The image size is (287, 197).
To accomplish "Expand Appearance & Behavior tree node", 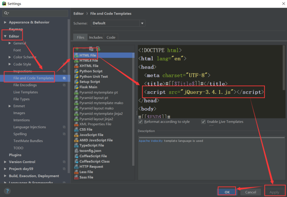I will click(5, 22).
